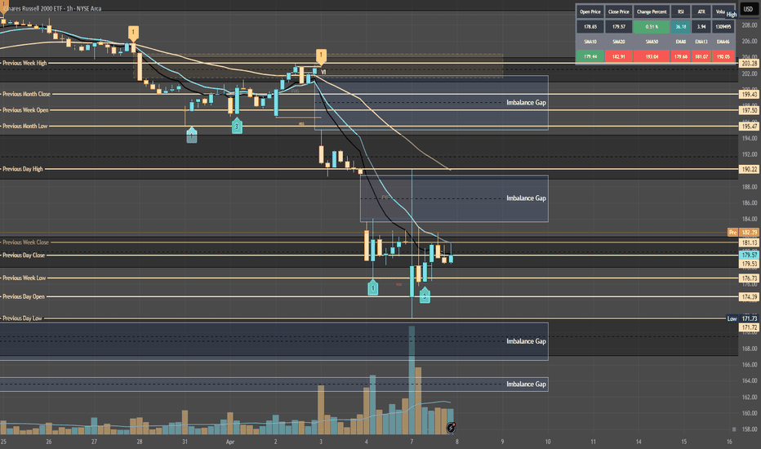Click the green 179.44 SMA10 value cell
This screenshot has height=449, width=761.
coord(590,56)
